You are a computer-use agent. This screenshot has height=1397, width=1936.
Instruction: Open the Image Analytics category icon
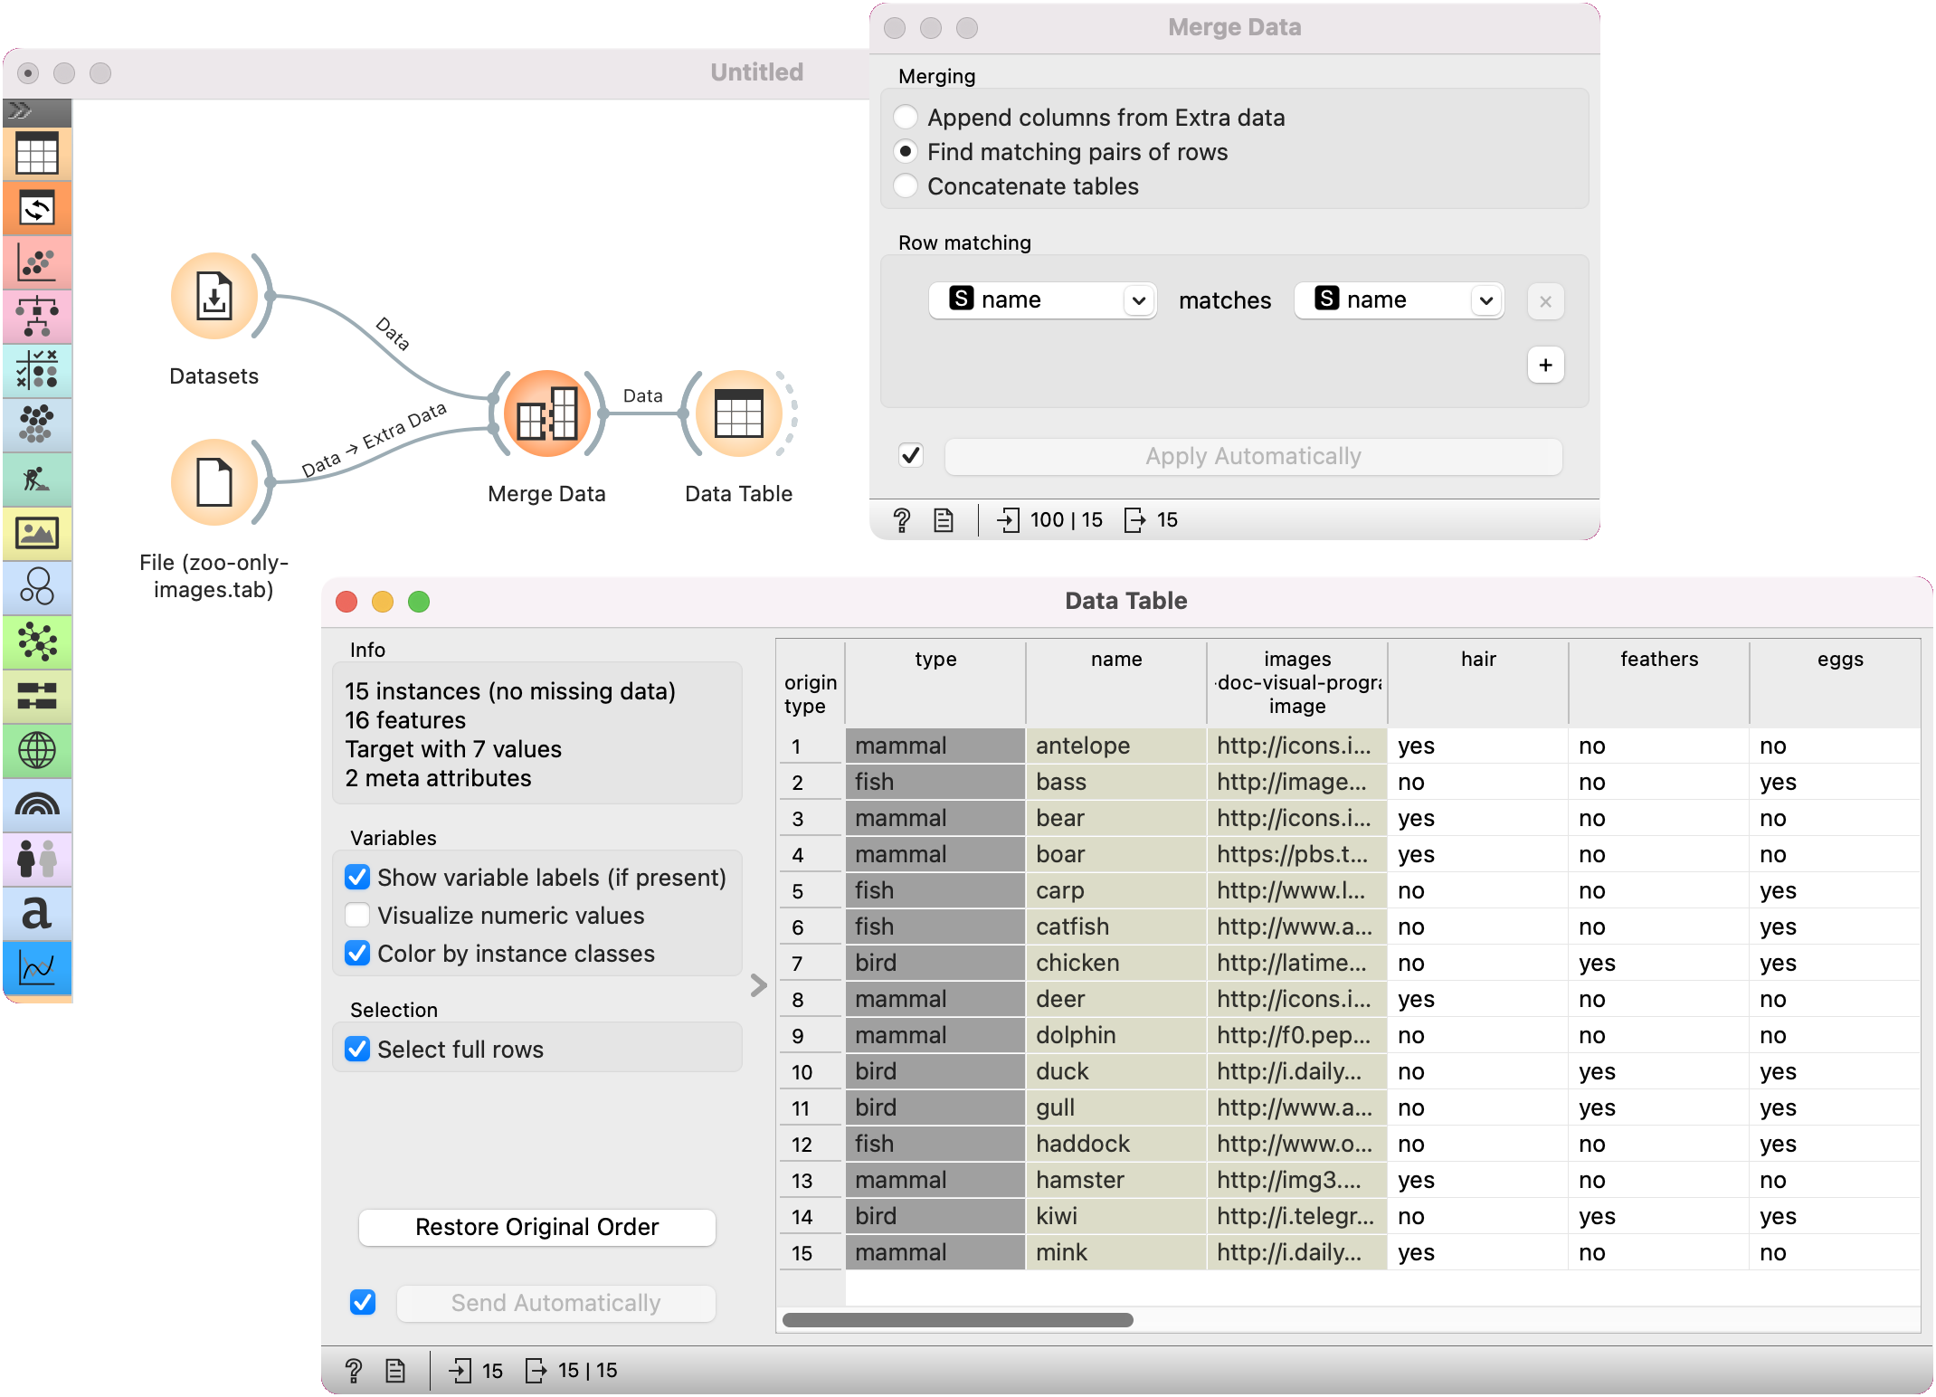[x=37, y=534]
